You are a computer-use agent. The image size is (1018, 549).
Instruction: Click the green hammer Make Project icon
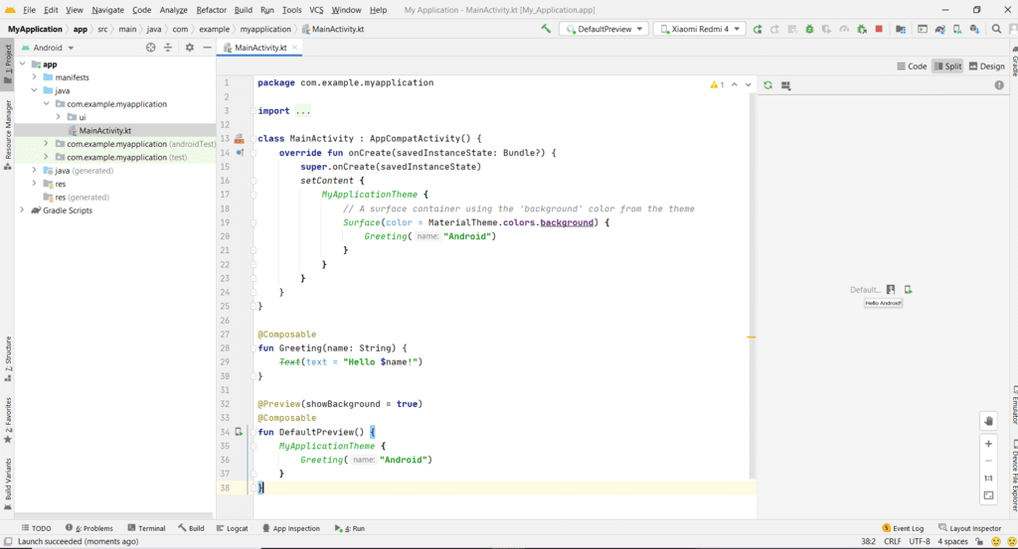(x=546, y=29)
